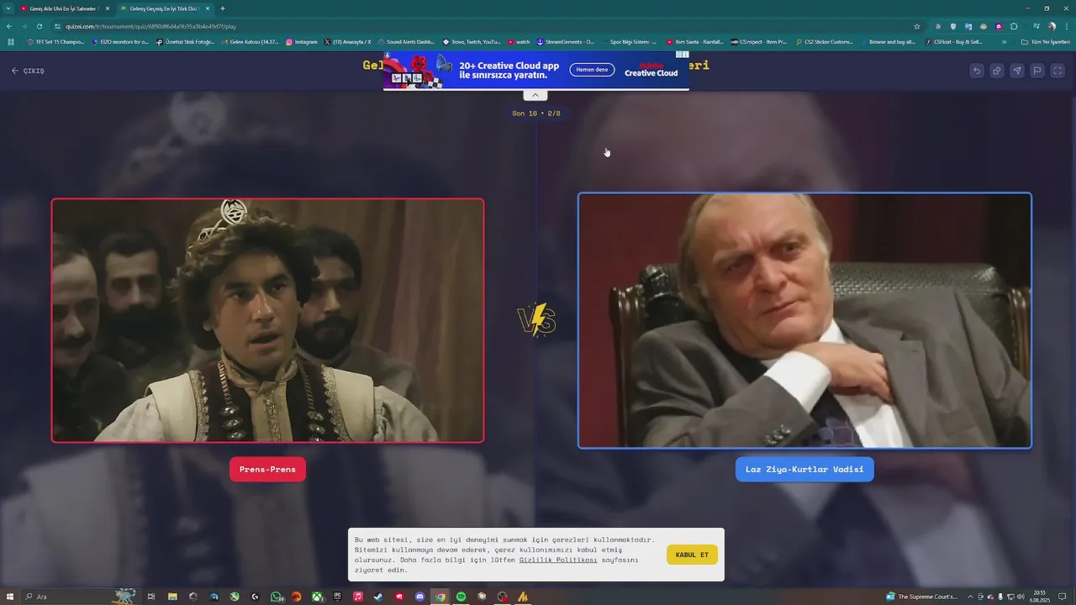
Task: Select the Laz Ziya scene image
Action: [804, 320]
